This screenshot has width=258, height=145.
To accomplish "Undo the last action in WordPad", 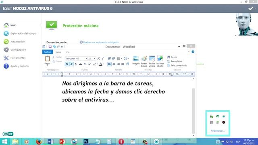I will 54,47.
